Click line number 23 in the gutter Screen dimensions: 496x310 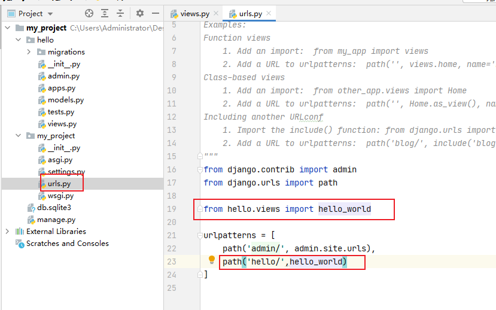click(x=172, y=262)
